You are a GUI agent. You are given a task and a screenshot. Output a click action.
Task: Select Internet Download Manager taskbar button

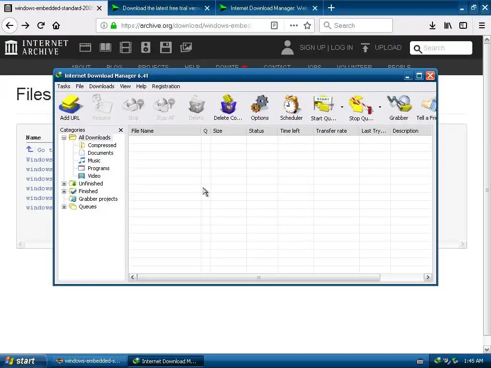(x=165, y=361)
